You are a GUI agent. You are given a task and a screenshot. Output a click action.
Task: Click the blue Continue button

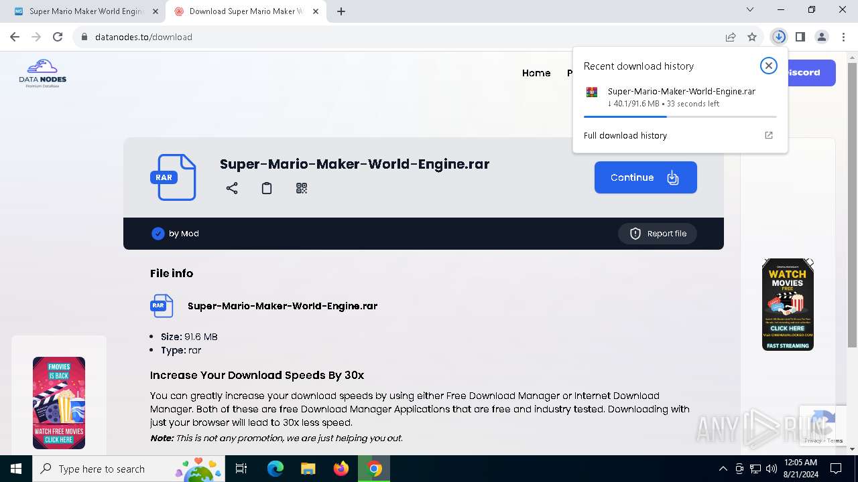pos(646,177)
